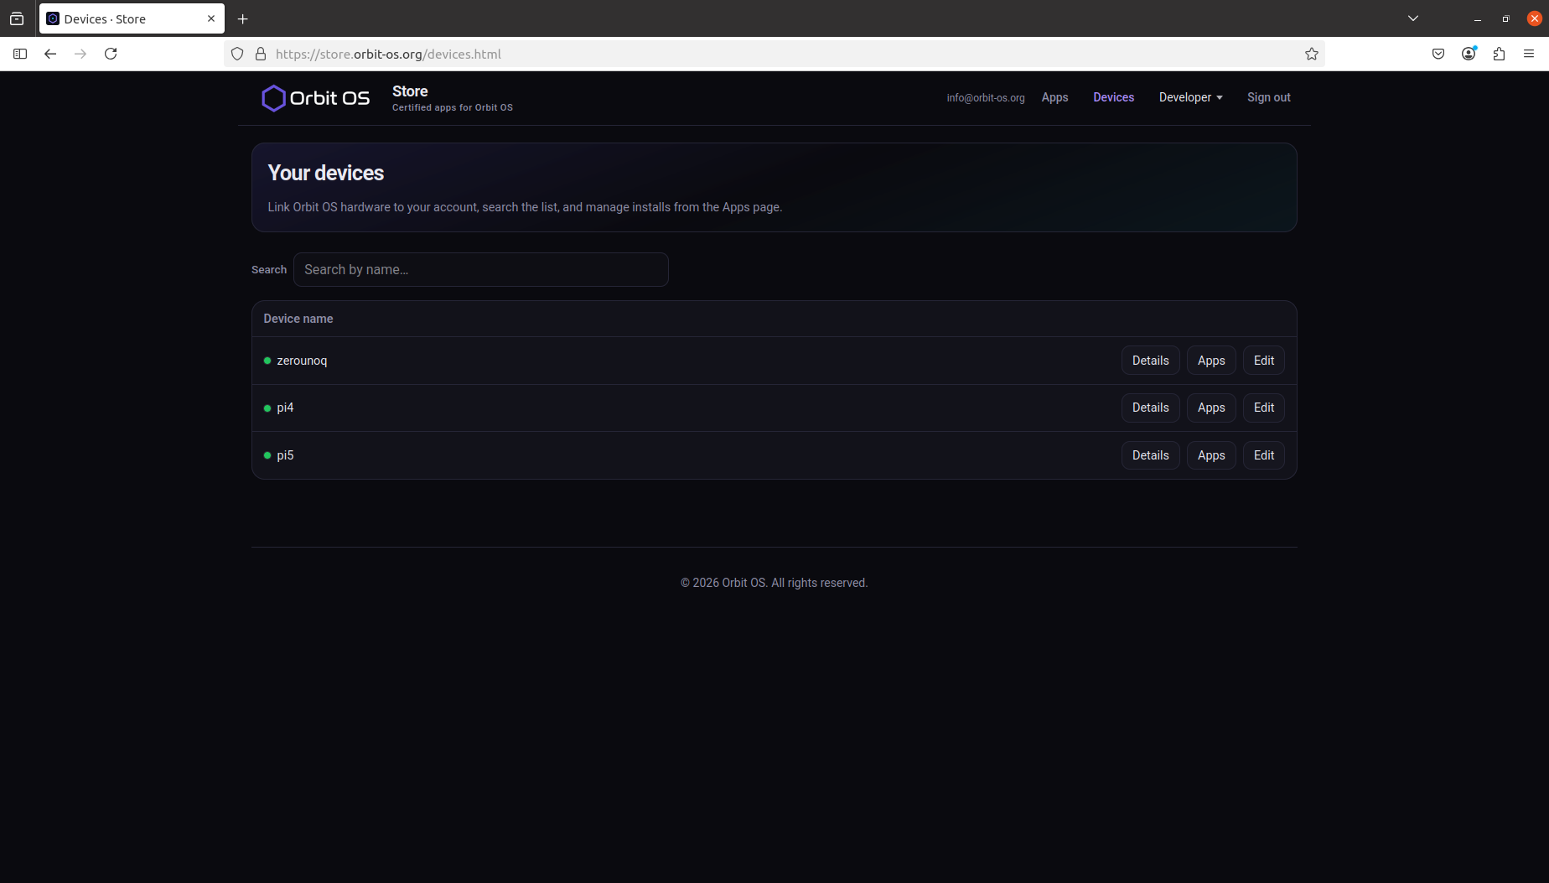The width and height of the screenshot is (1549, 883).
Task: Click the Orbit OS hexagon logo
Action: [273, 98]
